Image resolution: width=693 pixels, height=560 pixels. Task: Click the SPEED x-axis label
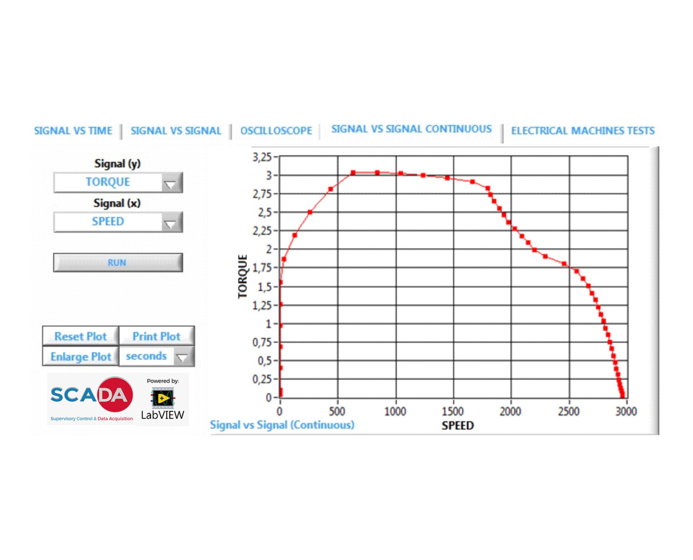pos(457,426)
